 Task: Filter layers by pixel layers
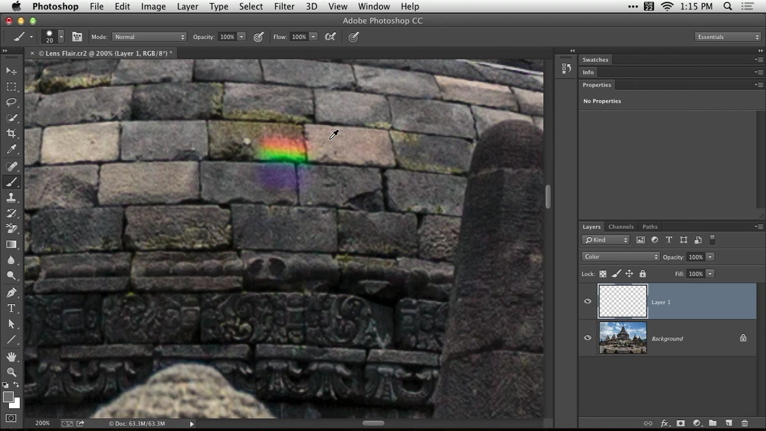point(640,240)
